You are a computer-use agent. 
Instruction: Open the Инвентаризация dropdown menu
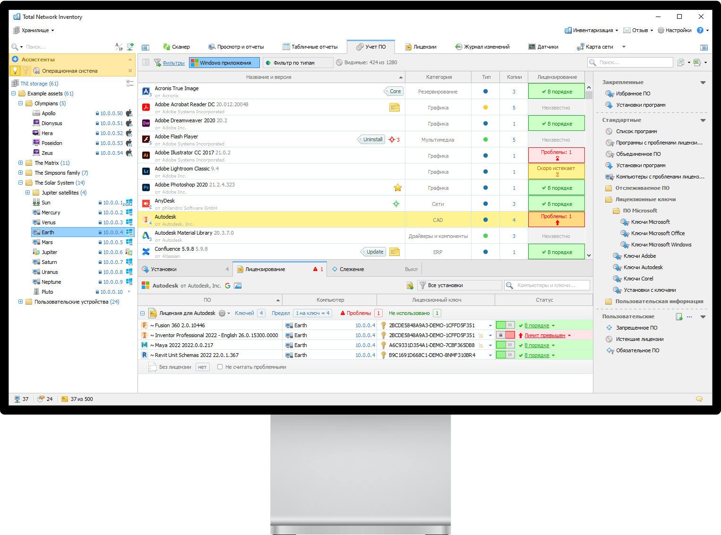592,30
